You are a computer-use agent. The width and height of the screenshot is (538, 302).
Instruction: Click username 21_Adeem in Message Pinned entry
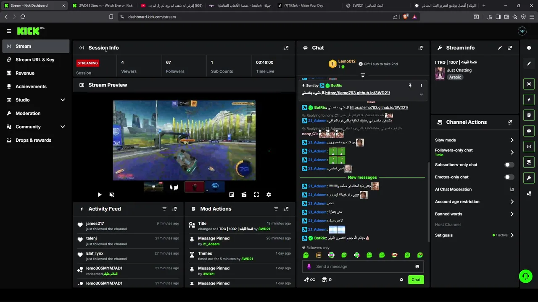click(x=211, y=244)
